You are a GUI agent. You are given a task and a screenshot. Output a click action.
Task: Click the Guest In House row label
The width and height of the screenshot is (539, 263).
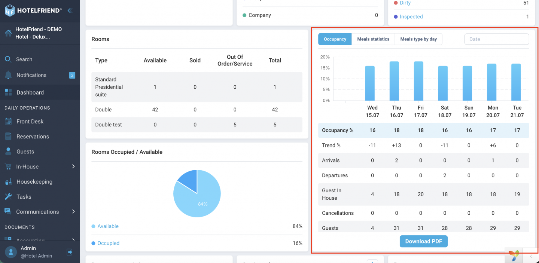click(x=332, y=194)
